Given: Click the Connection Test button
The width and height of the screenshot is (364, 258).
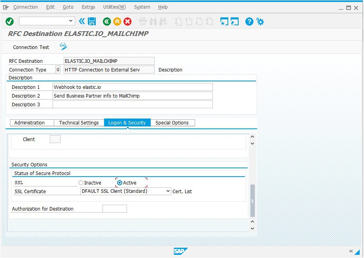Looking at the screenshot, I should tap(31, 47).
